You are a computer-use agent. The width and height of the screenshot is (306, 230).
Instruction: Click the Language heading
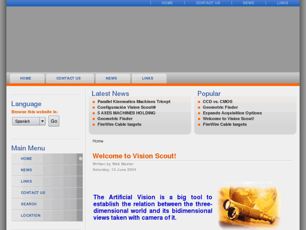[27, 104]
